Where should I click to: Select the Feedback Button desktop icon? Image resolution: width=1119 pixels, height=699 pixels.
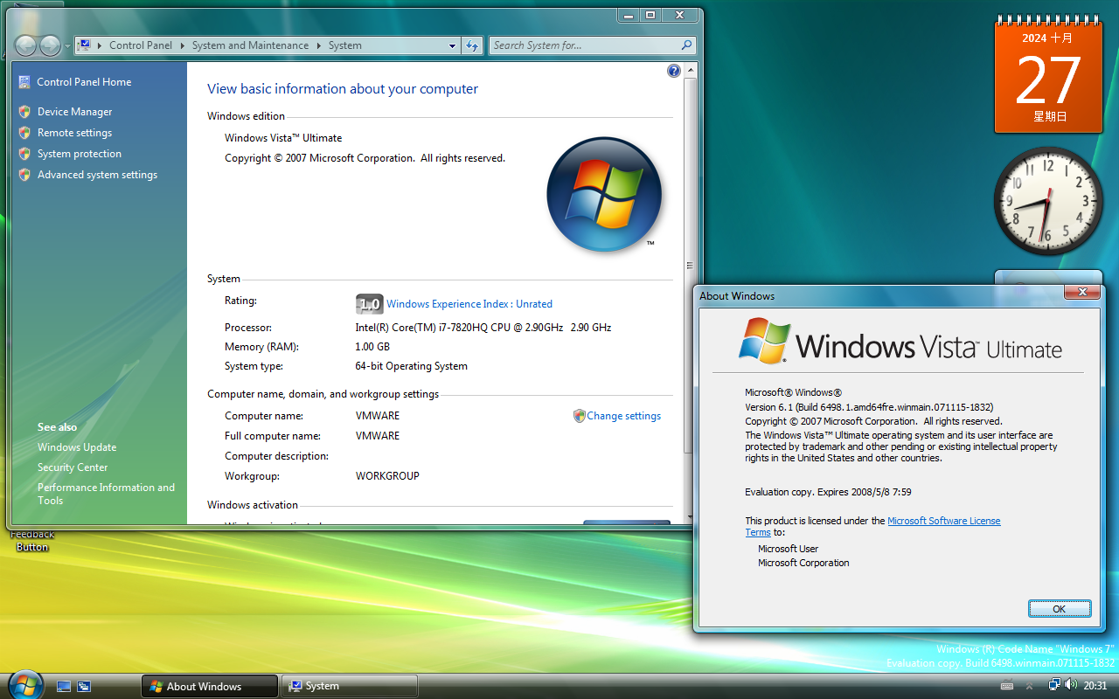pyautogui.click(x=32, y=540)
